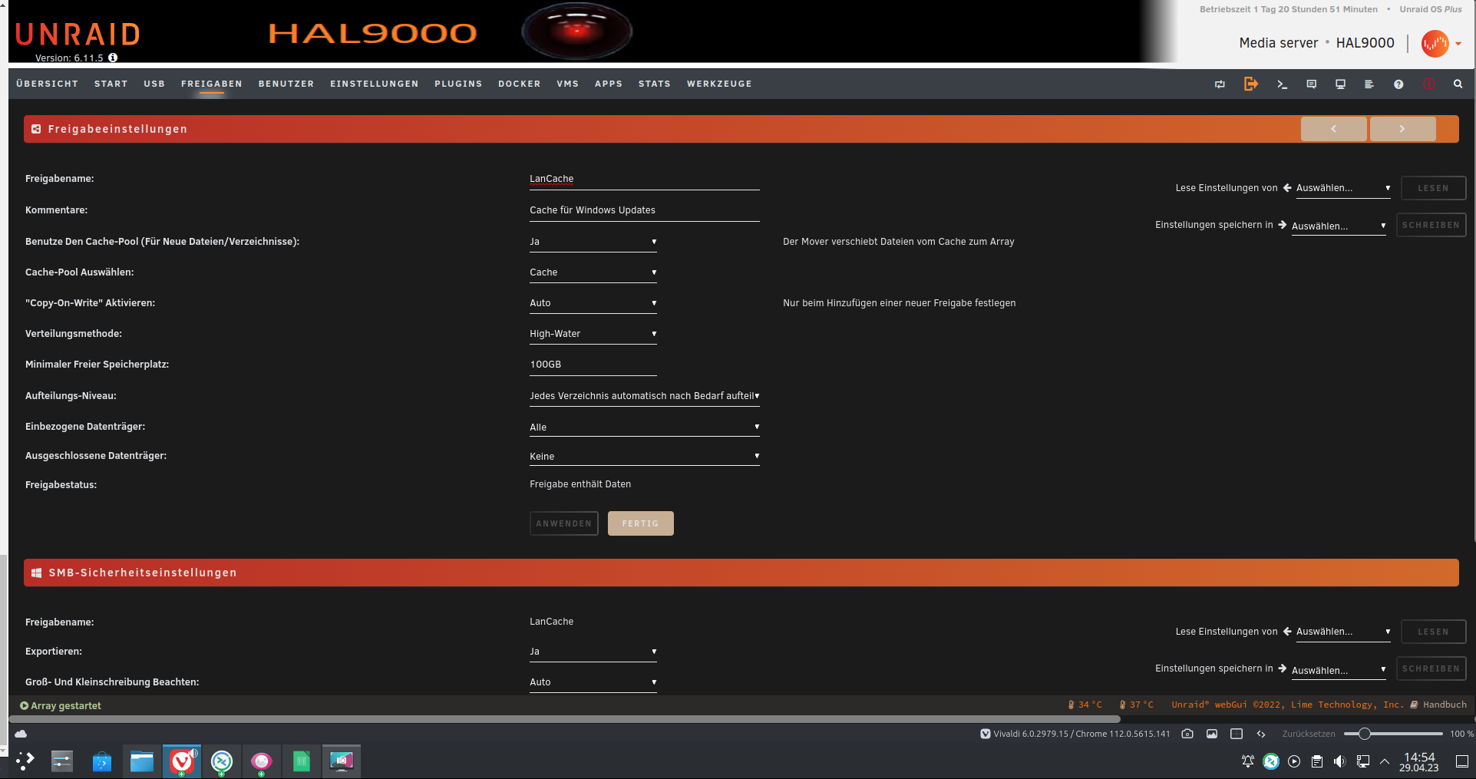Open Freigabe 'Lese Einstellungen von' dropdown
The height and width of the screenshot is (779, 1476).
pyautogui.click(x=1343, y=188)
